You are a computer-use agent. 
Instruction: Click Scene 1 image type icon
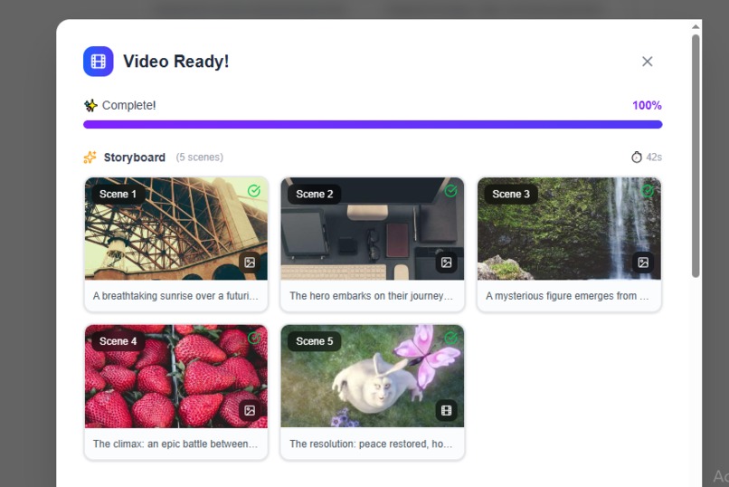250,263
